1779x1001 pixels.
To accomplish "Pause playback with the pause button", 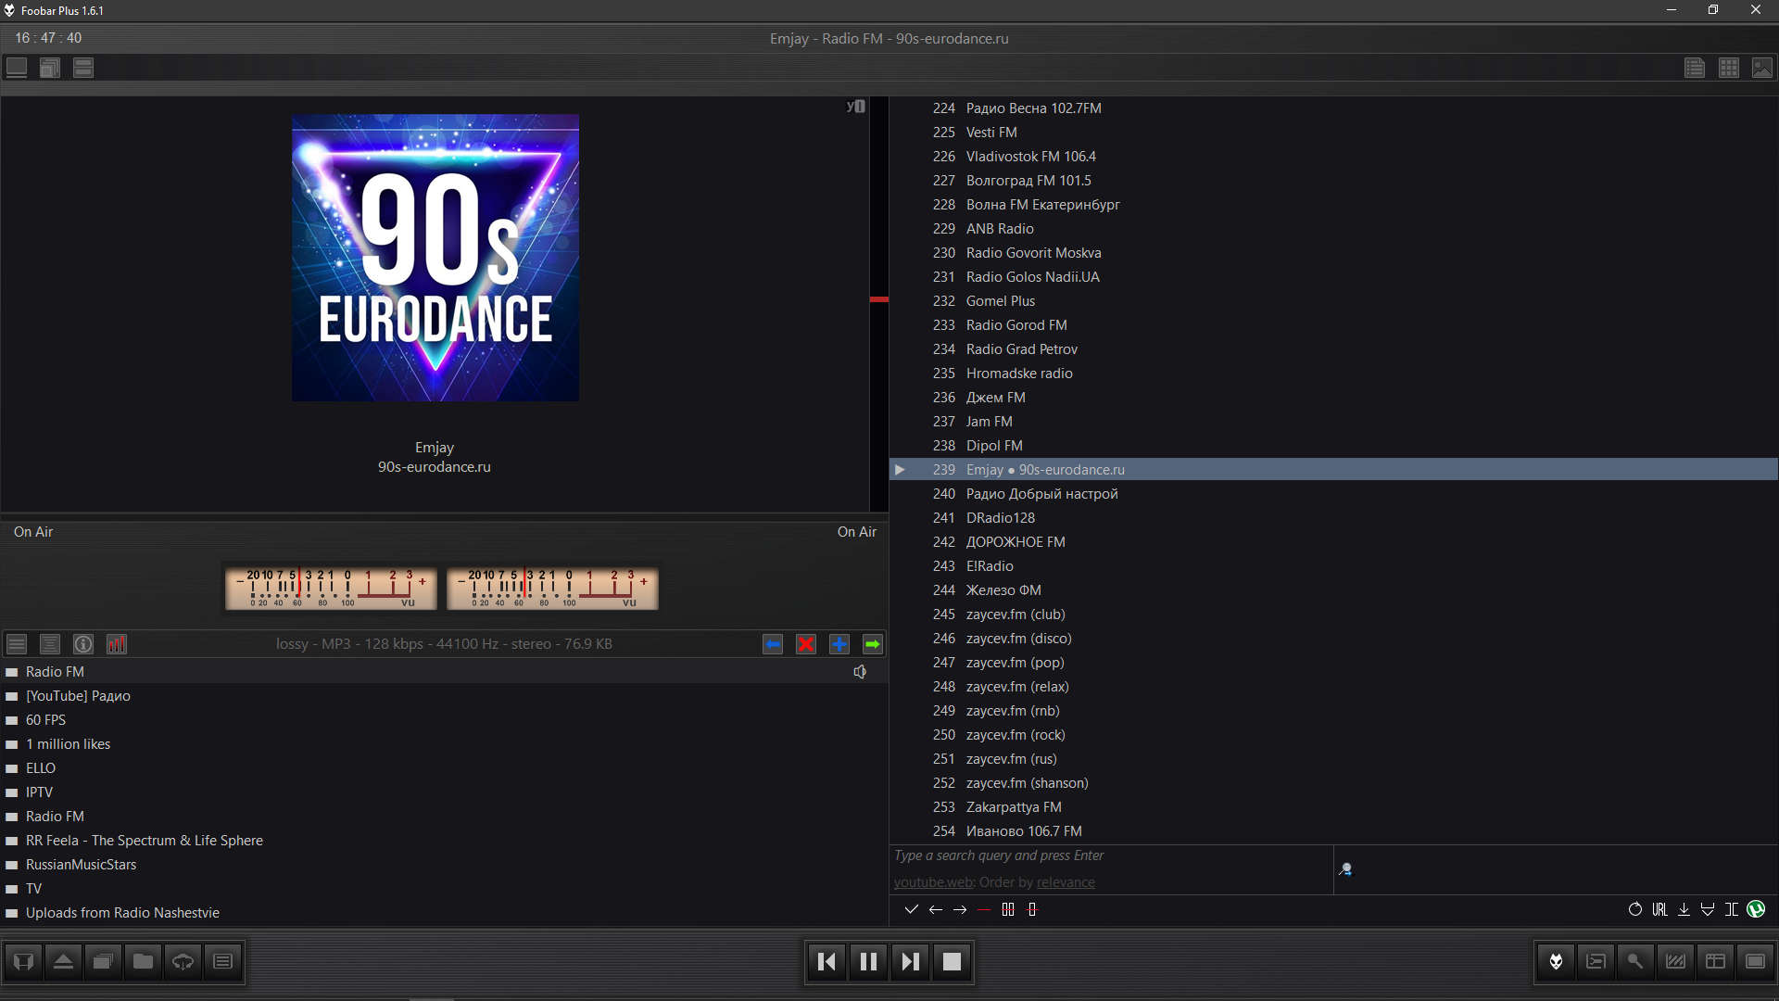I will 868,961.
